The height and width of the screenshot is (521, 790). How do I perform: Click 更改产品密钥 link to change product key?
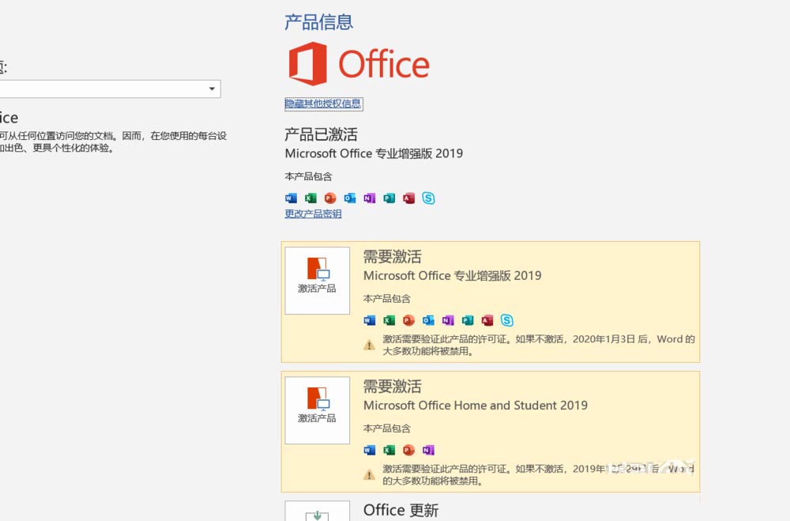click(x=313, y=213)
